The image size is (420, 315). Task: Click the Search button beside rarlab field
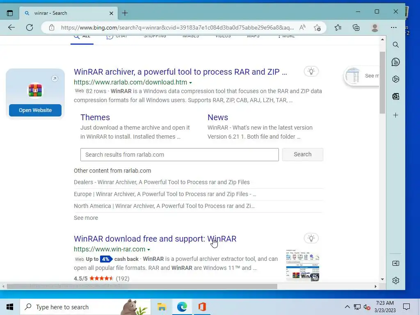pyautogui.click(x=302, y=155)
